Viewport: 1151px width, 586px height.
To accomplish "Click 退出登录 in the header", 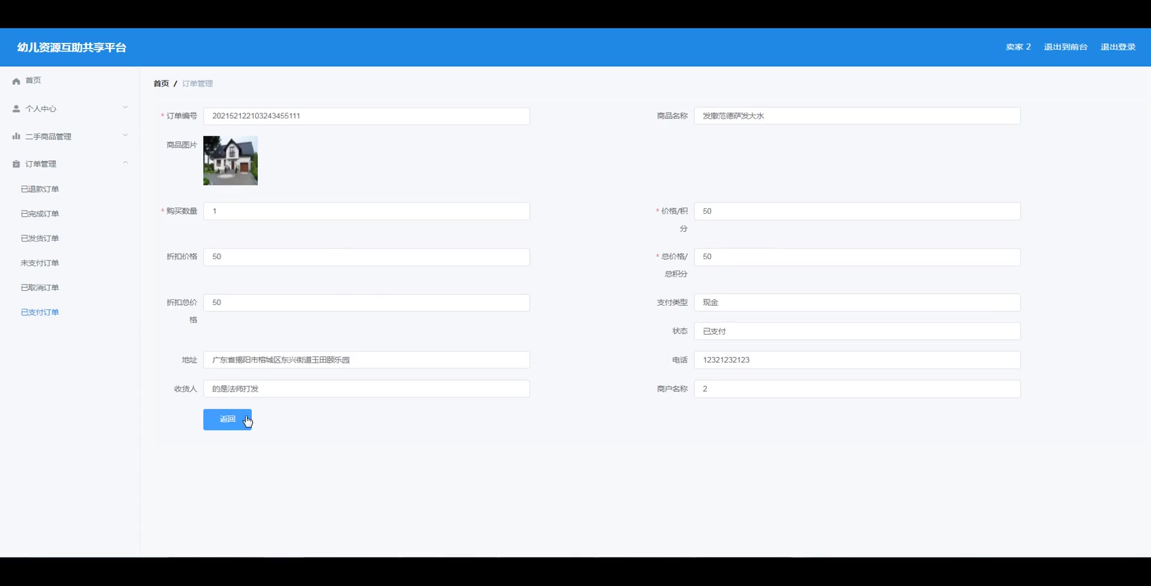I will click(x=1118, y=47).
